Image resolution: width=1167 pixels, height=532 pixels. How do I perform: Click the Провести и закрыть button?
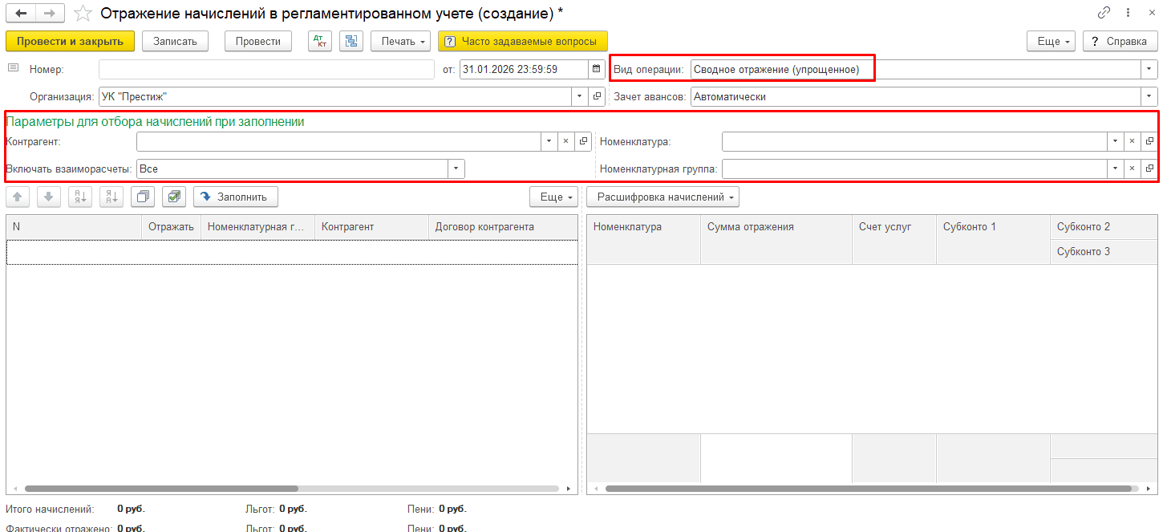(x=70, y=42)
